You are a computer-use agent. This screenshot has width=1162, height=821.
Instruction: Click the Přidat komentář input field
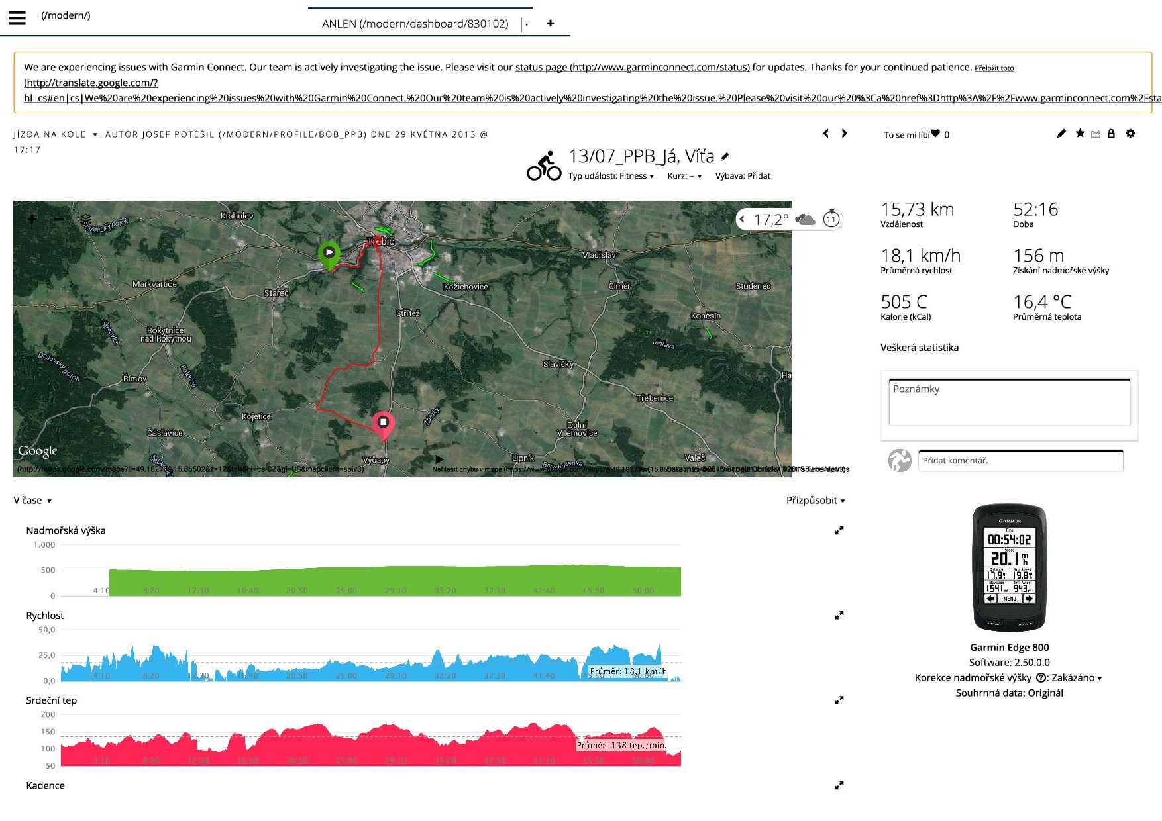(1020, 461)
